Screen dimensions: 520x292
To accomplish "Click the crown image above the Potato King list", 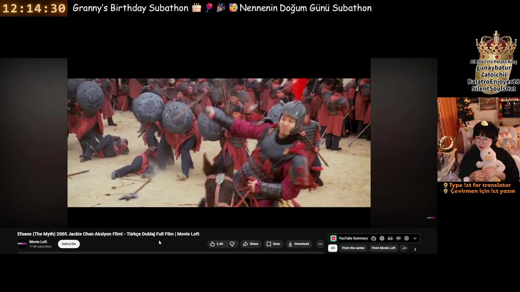I will point(496,45).
